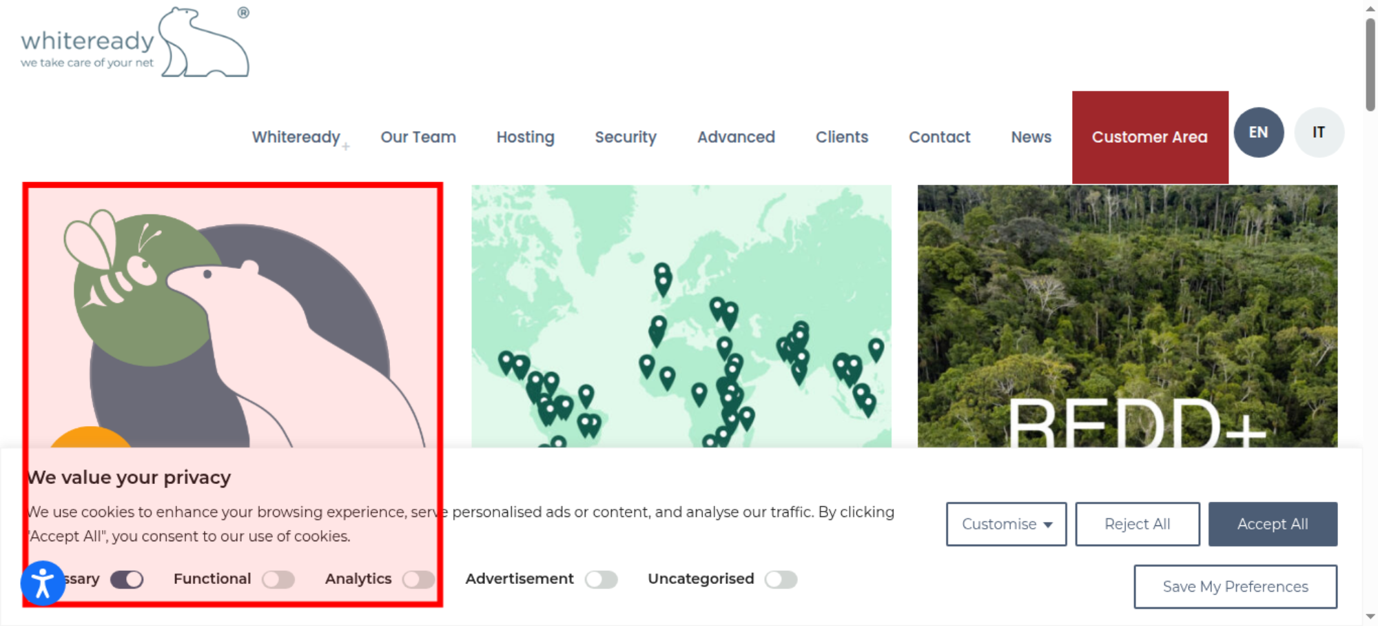Enable the Analytics cookies switch
This screenshot has width=1378, height=626.
pyautogui.click(x=419, y=579)
